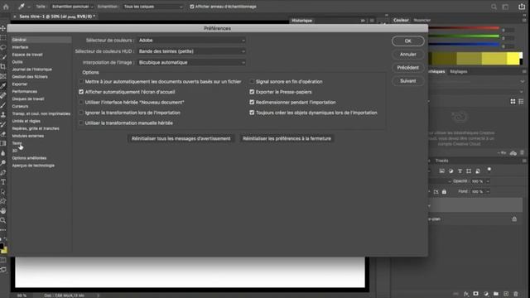Select 'Performances' preferences category
530x298 pixels.
(x=25, y=92)
